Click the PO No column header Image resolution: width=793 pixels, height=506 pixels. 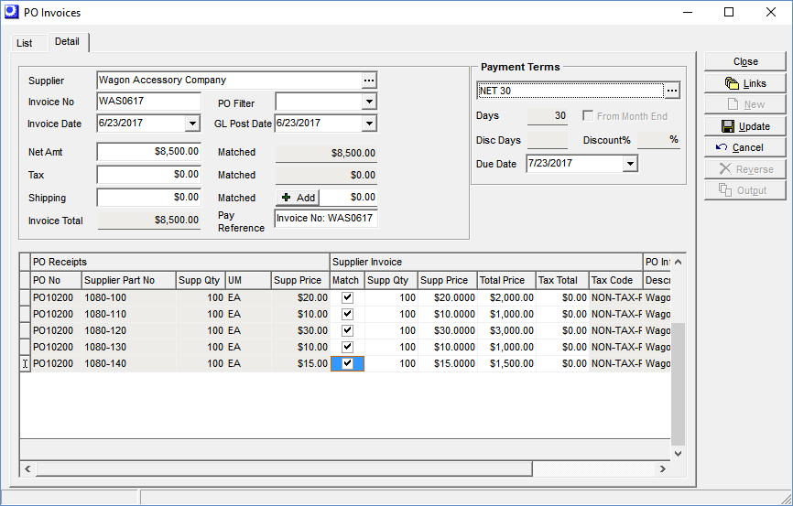56,280
